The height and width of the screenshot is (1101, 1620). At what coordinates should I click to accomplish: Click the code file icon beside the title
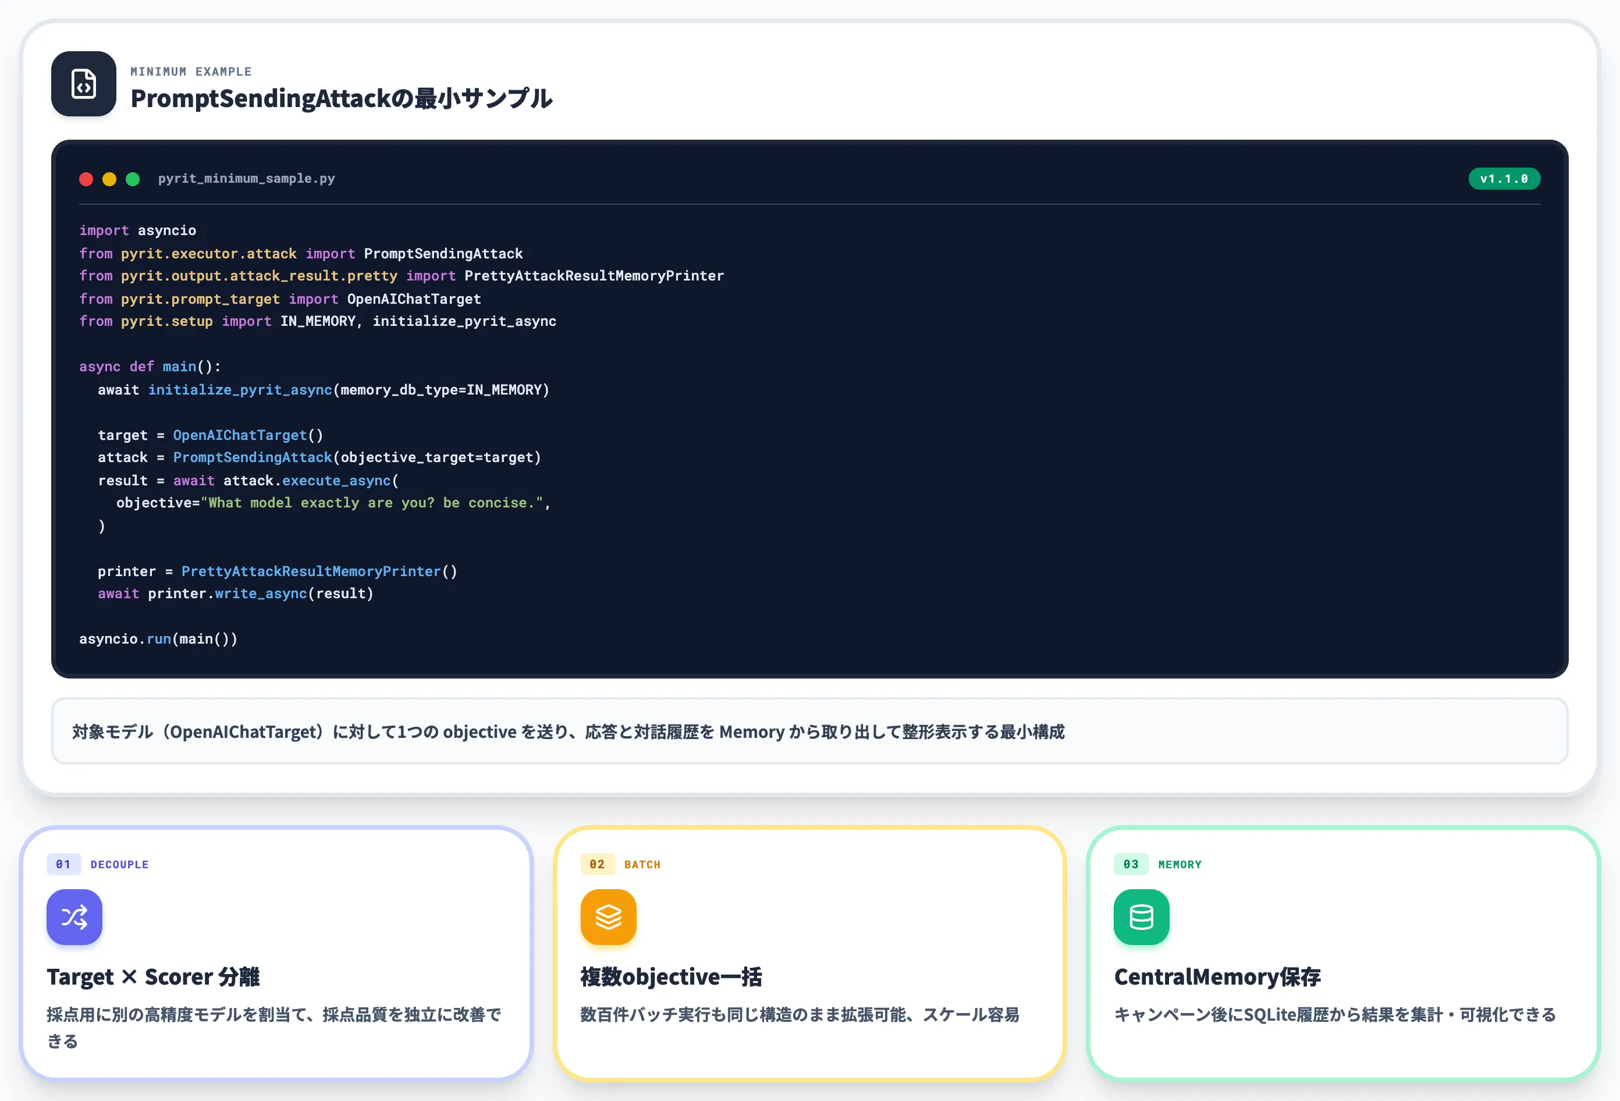pyautogui.click(x=84, y=84)
